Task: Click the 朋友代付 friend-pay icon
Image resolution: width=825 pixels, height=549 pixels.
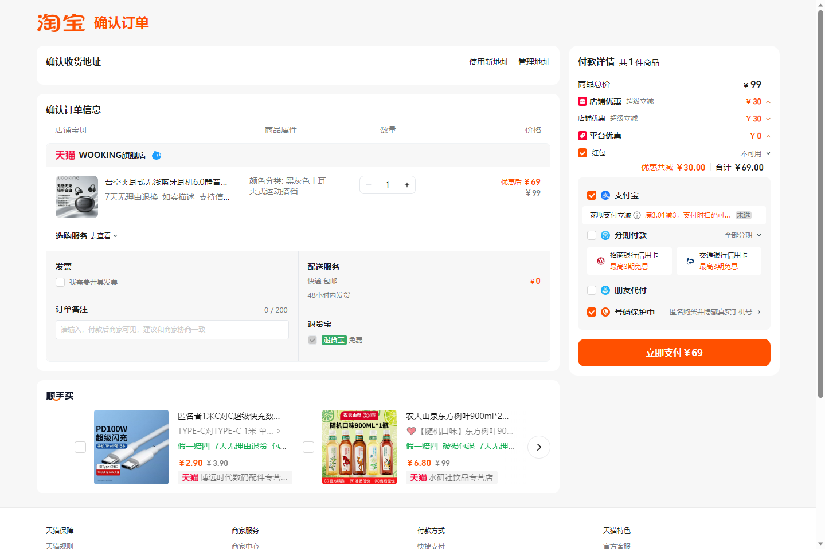Action: click(605, 290)
